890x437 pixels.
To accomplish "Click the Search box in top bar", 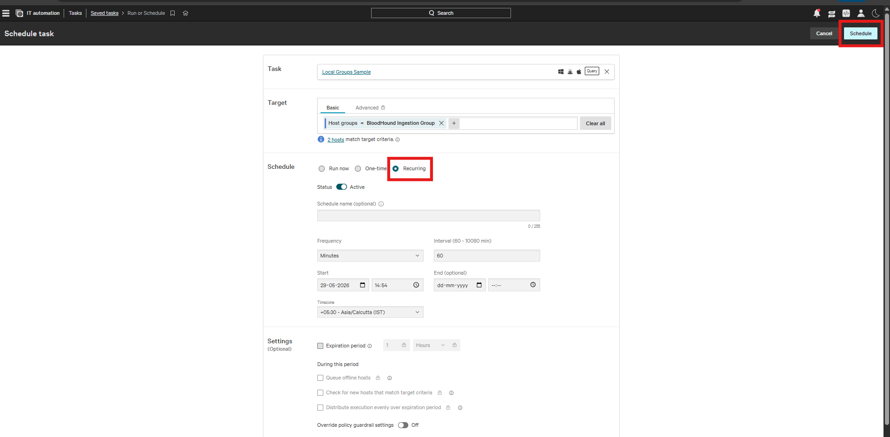I will pos(441,13).
